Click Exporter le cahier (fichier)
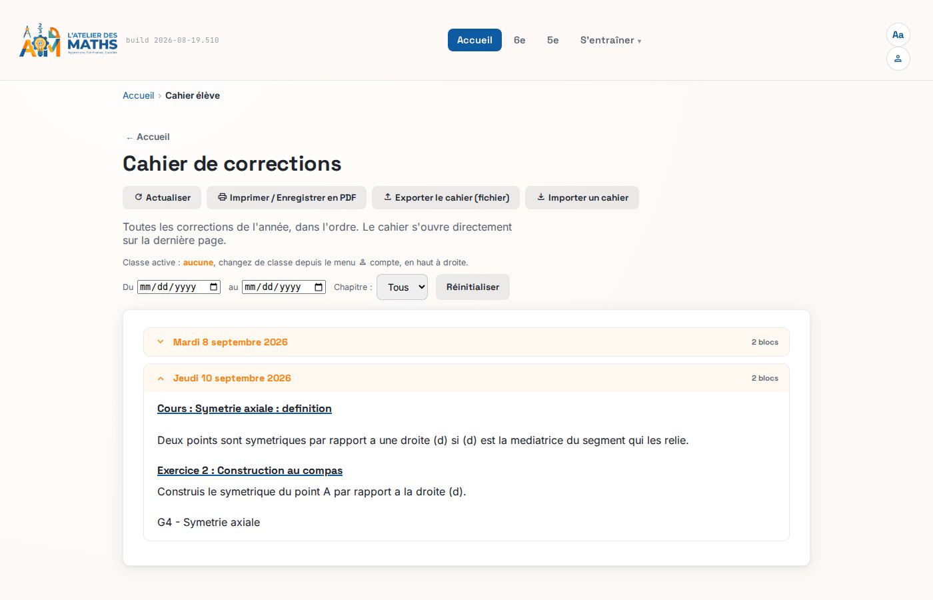The height and width of the screenshot is (600, 933). 446,197
